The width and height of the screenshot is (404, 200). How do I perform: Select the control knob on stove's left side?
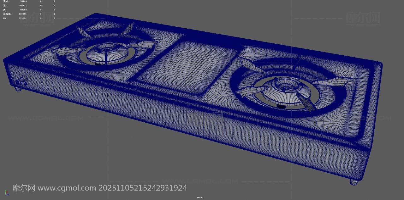click(x=22, y=82)
